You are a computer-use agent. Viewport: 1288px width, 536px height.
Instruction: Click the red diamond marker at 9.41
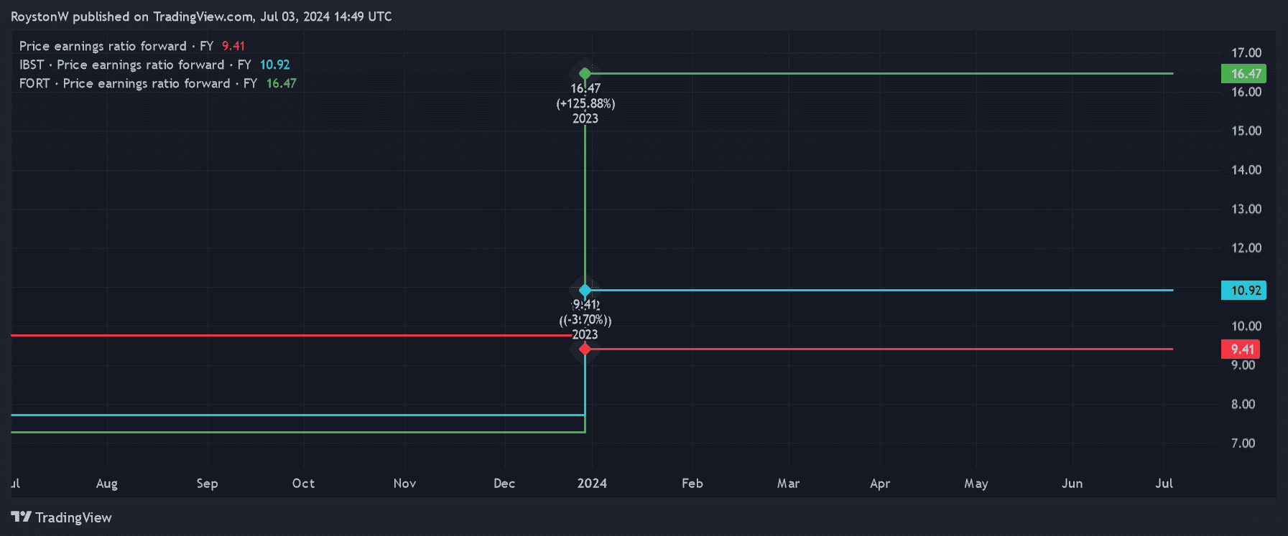click(585, 349)
